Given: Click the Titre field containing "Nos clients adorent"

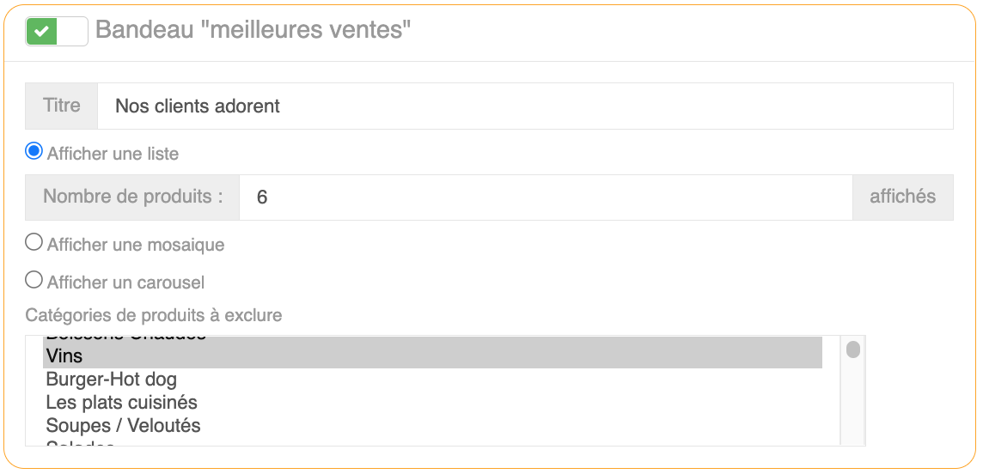Looking at the screenshot, I should point(524,106).
